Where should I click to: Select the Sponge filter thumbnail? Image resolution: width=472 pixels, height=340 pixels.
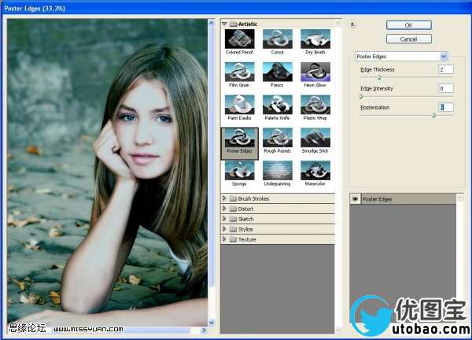pos(239,169)
